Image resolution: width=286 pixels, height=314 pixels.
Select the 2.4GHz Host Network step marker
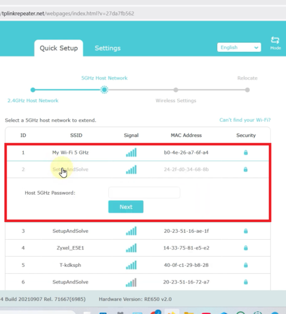33,90
